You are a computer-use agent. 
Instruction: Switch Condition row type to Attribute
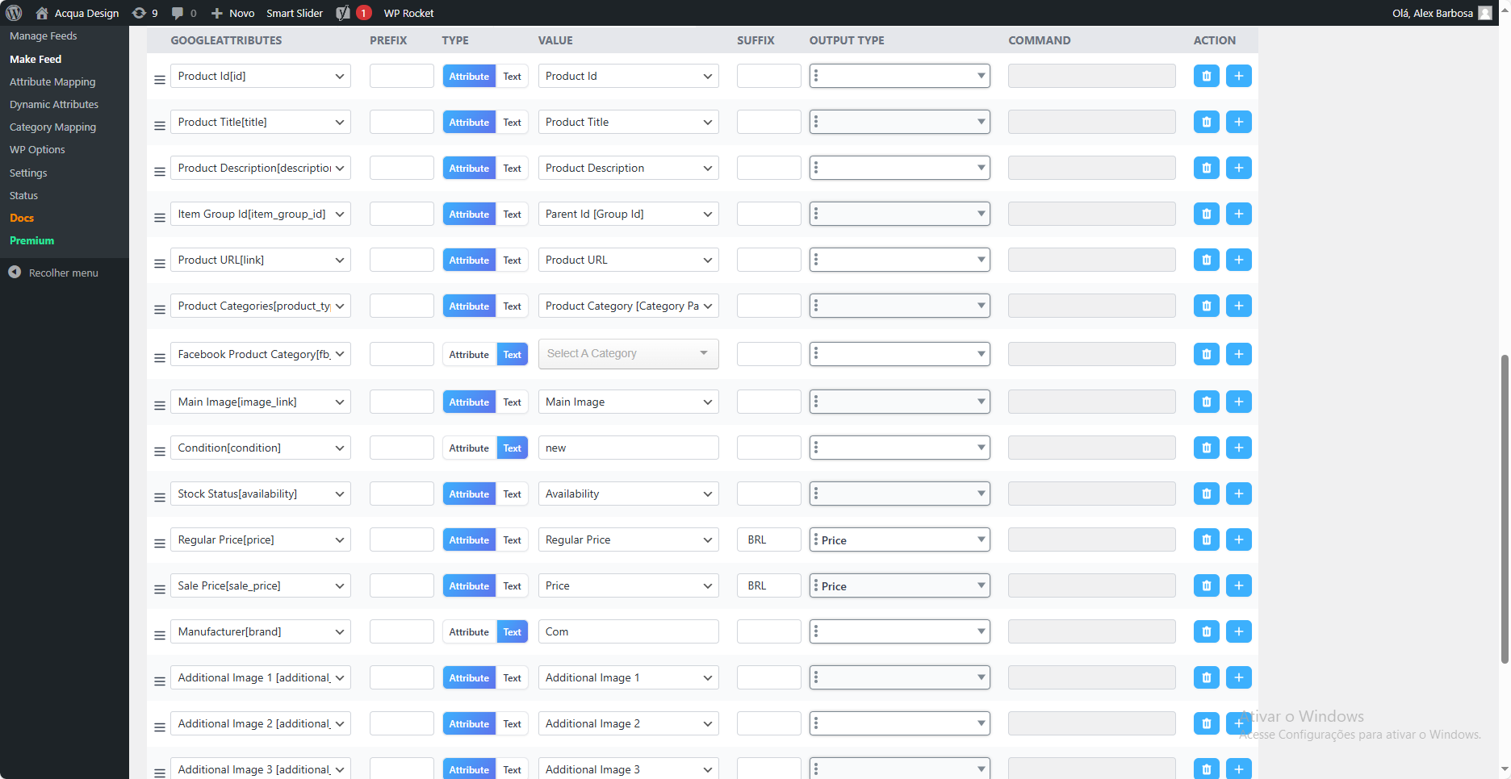tap(469, 448)
